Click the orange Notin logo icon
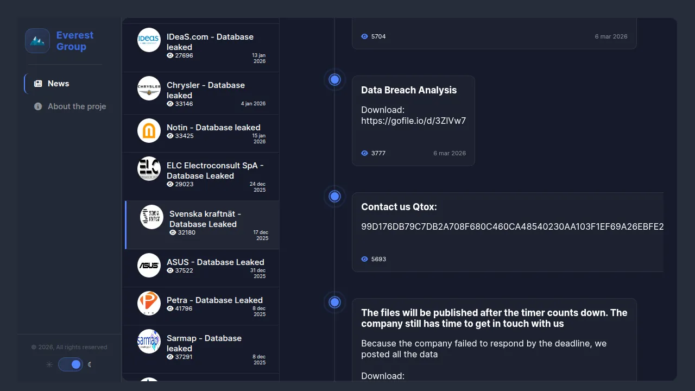The image size is (695, 391). coord(149,130)
